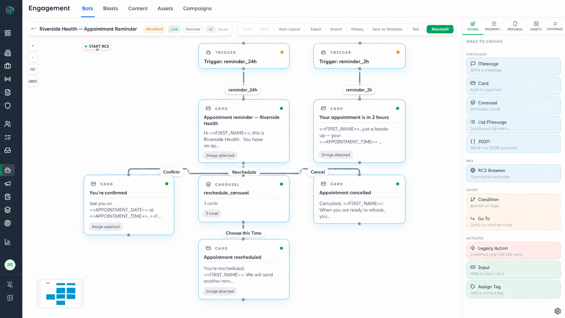Click the Test toolbar button
Image resolution: width=565 pixels, height=318 pixels.
coord(416,29)
